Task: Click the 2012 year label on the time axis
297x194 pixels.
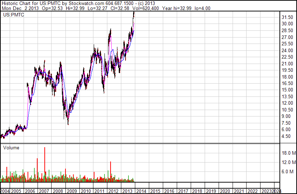Action: [113, 191]
